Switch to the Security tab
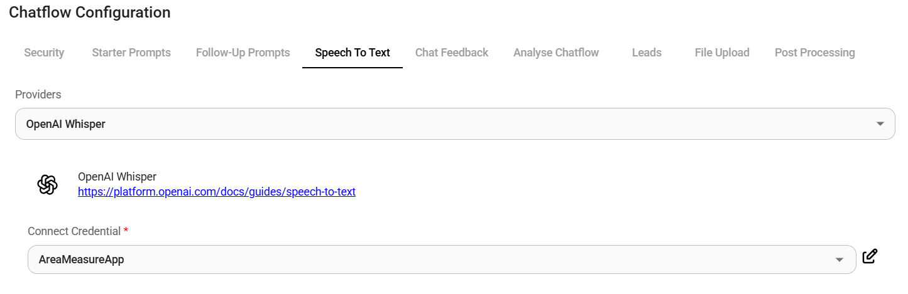908x294 pixels. pos(44,53)
